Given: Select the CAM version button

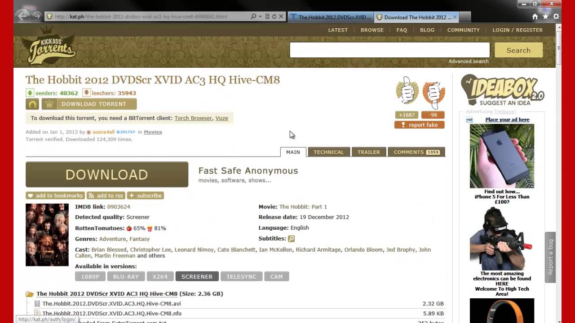Looking at the screenshot, I should pyautogui.click(x=276, y=276).
